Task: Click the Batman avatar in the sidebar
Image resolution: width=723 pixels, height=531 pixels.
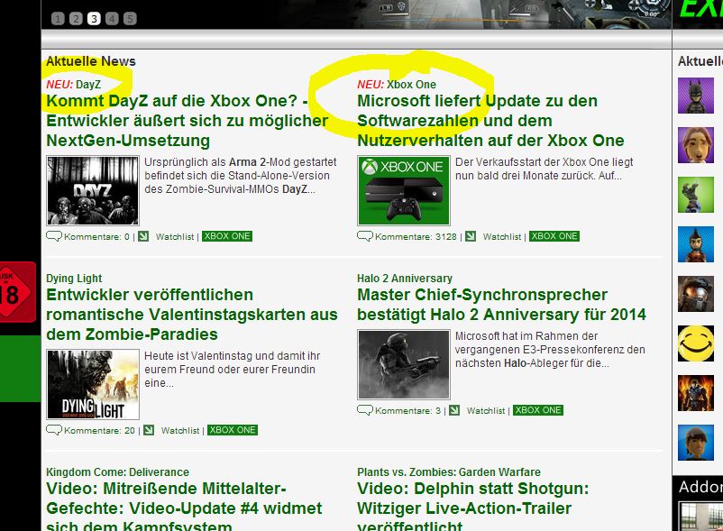Action: coord(696,95)
